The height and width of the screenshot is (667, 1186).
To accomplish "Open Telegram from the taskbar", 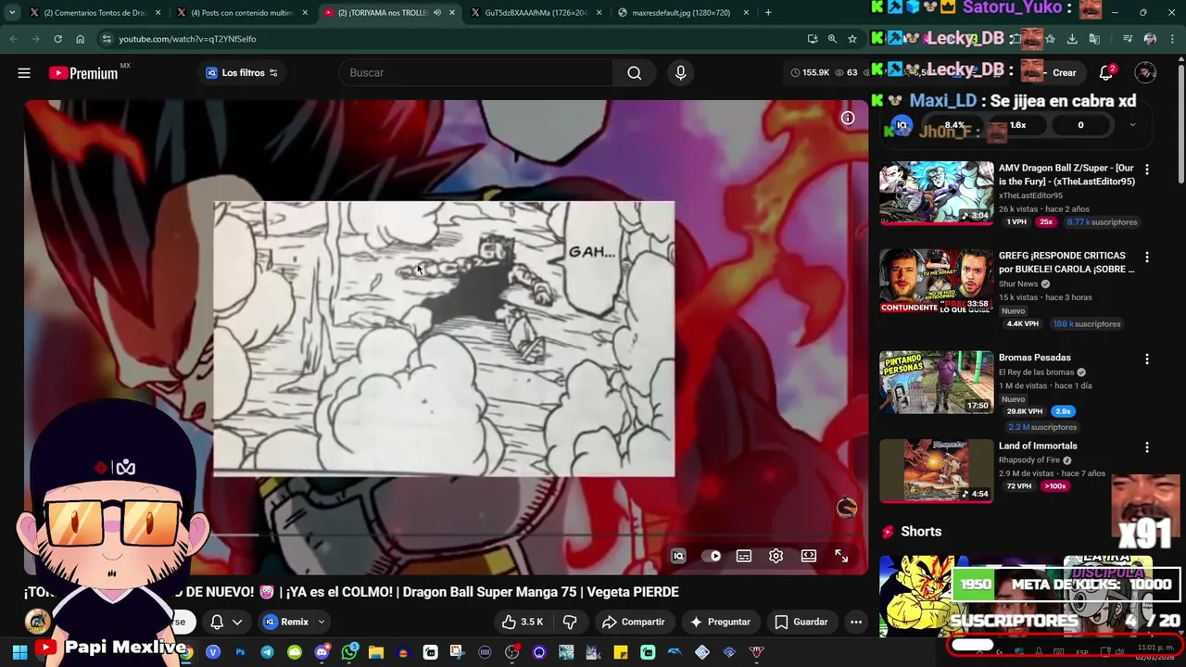I will pos(267,652).
